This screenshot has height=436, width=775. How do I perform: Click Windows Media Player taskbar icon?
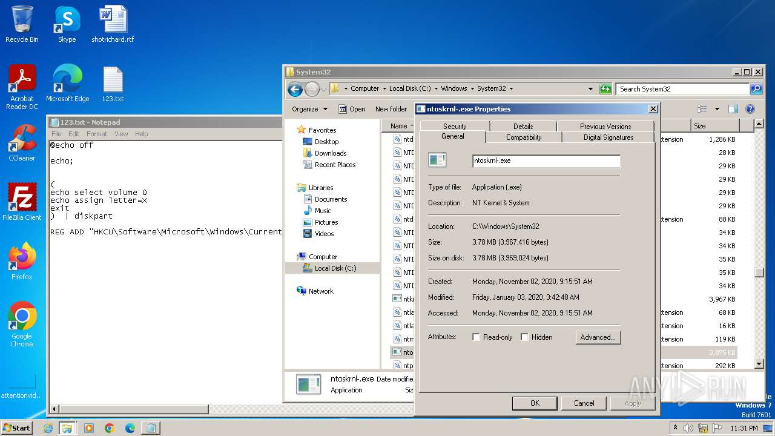tap(89, 428)
